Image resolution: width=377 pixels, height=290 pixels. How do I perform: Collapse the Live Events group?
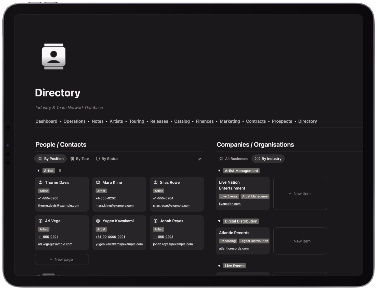click(219, 266)
